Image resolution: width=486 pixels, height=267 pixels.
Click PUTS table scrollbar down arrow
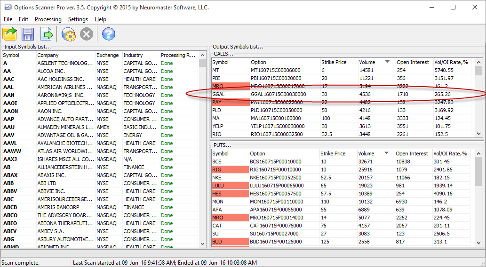(x=479, y=243)
